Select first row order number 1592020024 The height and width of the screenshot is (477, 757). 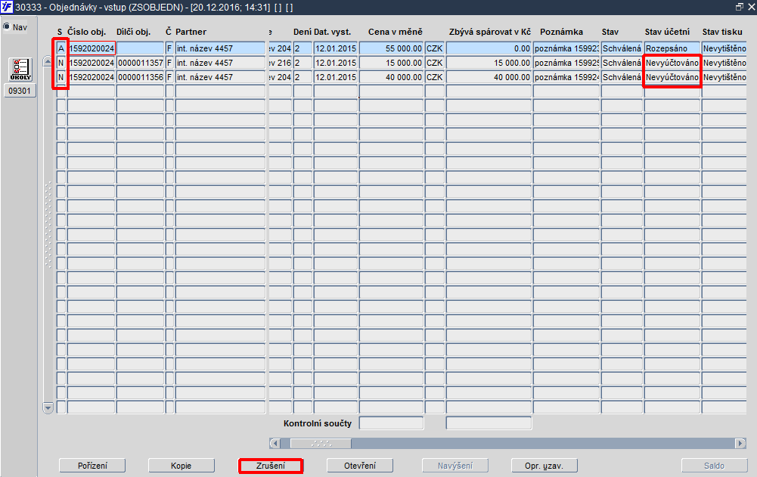(92, 48)
